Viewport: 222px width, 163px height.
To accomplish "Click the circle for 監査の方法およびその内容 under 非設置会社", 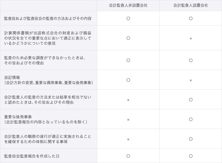I will pyautogui.click(x=128, y=18).
